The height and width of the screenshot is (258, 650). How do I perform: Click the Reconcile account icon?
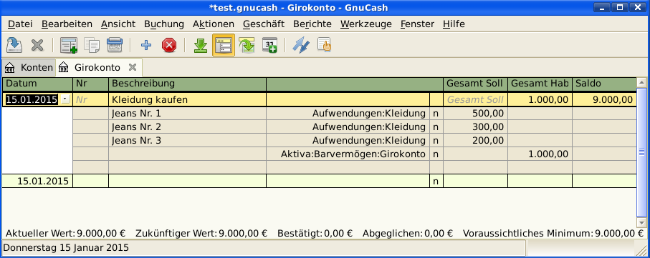(x=325, y=45)
